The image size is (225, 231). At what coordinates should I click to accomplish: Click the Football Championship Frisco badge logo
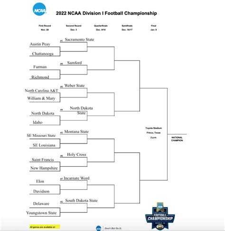[160, 216]
